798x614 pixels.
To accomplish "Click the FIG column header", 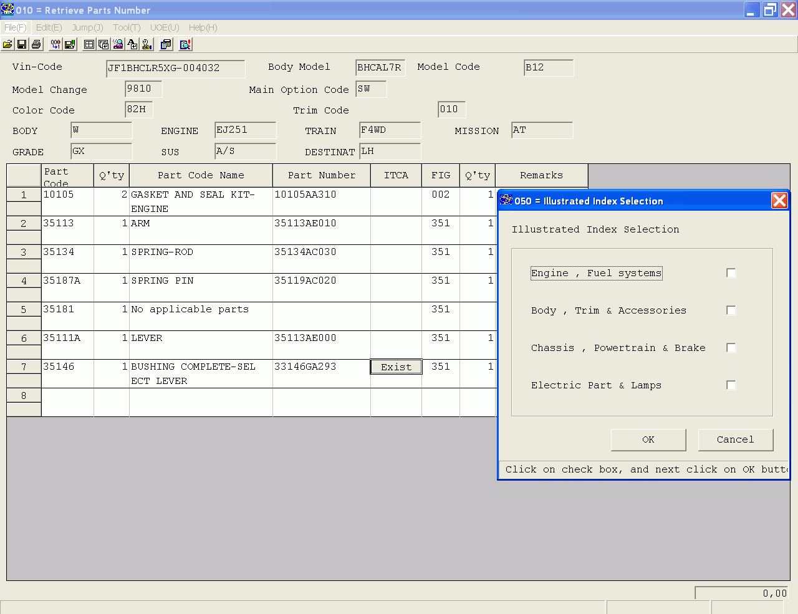I will [441, 175].
